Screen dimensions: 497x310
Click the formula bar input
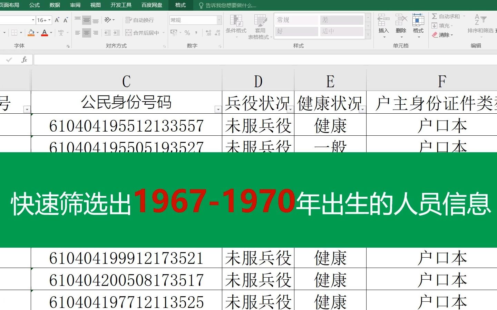(x=265, y=60)
